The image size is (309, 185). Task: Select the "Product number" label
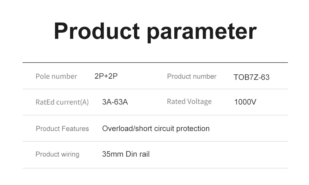click(x=192, y=76)
